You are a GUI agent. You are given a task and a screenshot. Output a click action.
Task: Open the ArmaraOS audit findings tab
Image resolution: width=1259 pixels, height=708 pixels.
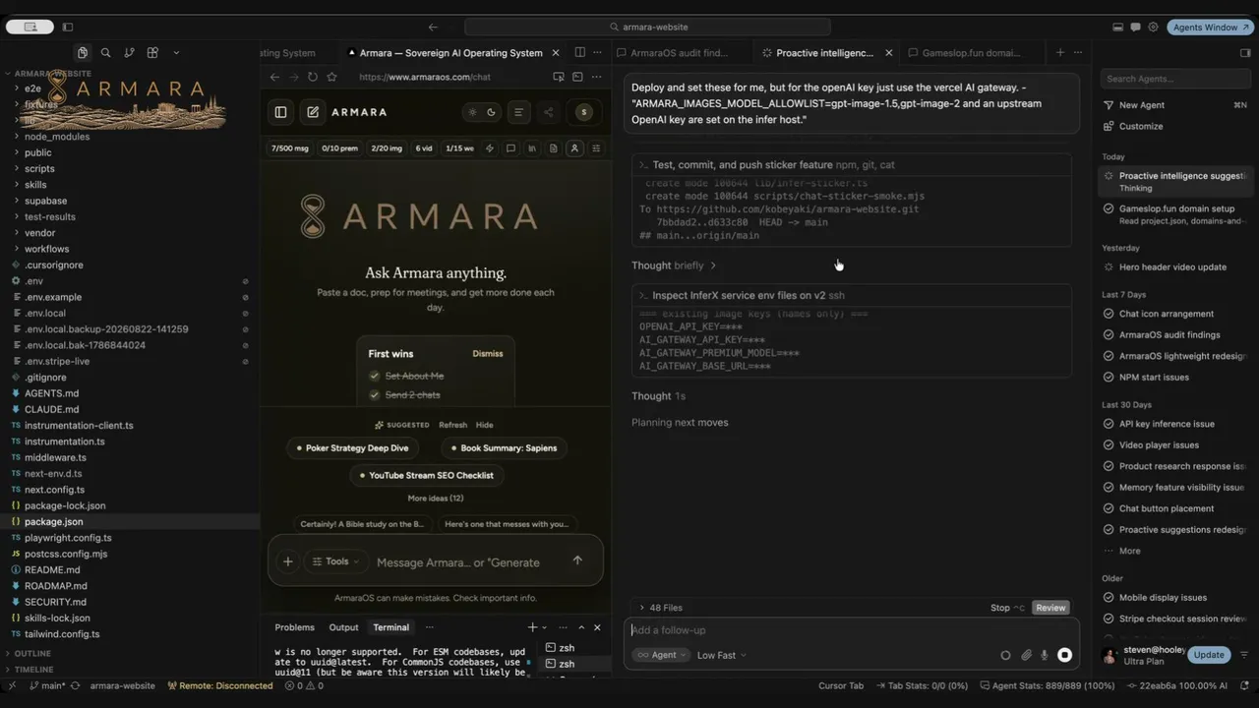pyautogui.click(x=679, y=53)
